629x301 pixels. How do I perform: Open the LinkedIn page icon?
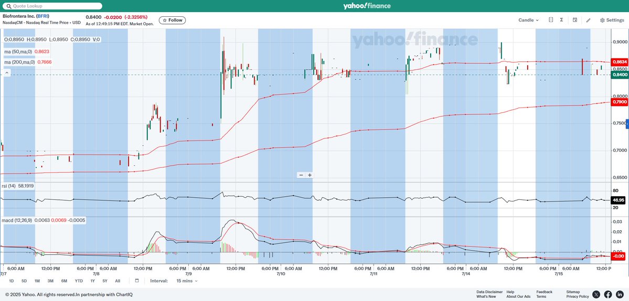(x=620, y=295)
